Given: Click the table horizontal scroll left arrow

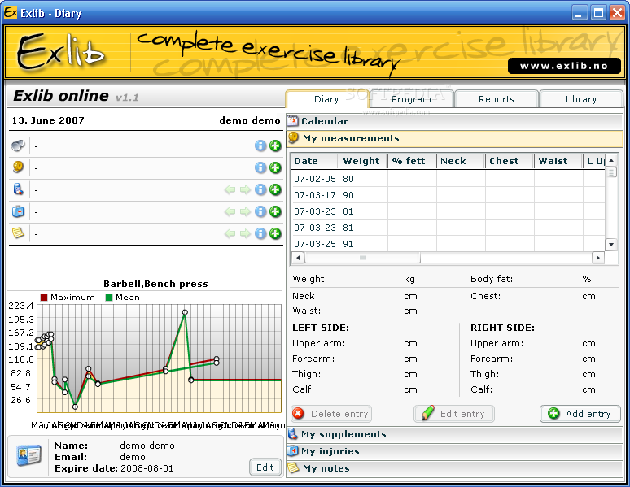Looking at the screenshot, I should click(298, 258).
